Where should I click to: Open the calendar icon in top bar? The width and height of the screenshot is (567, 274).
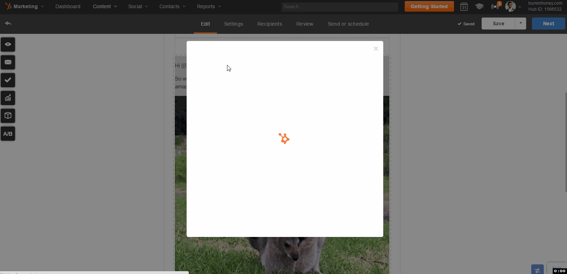464,6
